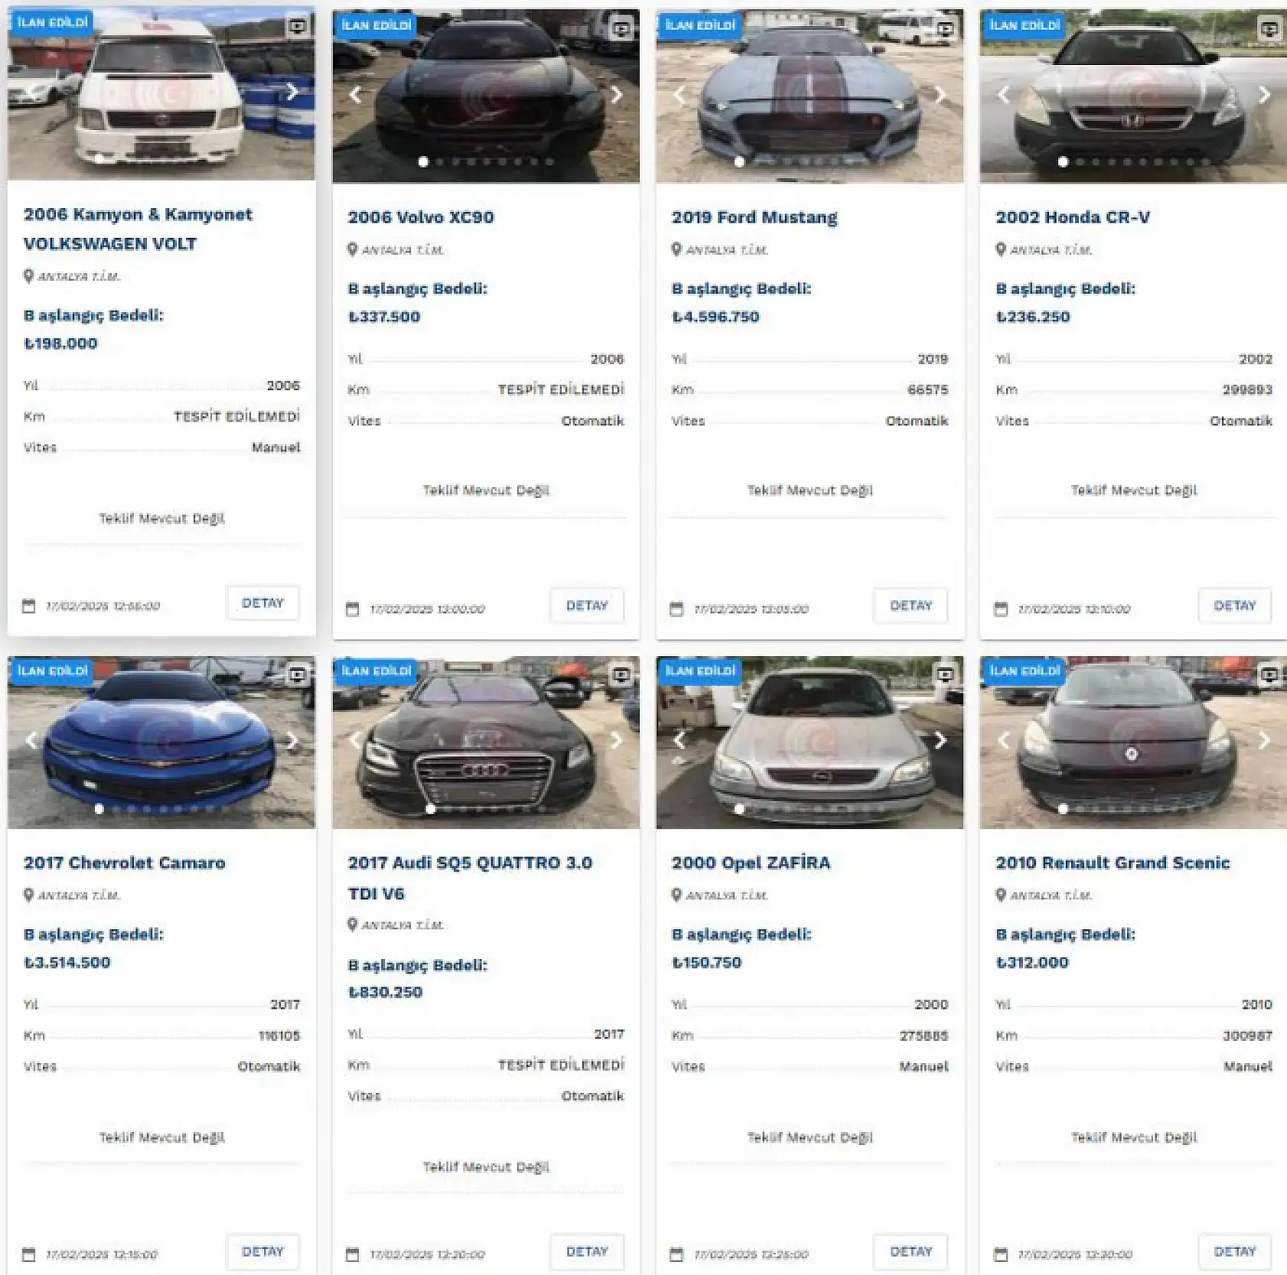Open DETAY for 2019 Ford Mustang
This screenshot has height=1275, width=1287.
(x=911, y=606)
